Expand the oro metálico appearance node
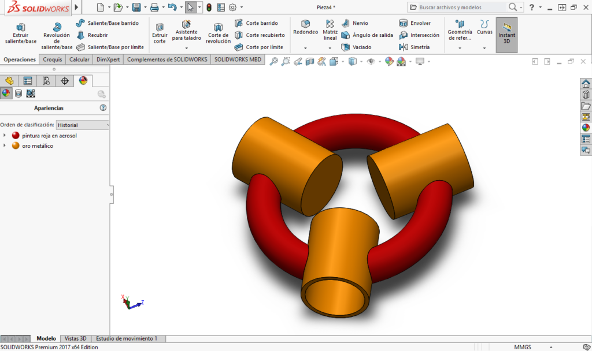592x351 pixels. click(x=5, y=146)
